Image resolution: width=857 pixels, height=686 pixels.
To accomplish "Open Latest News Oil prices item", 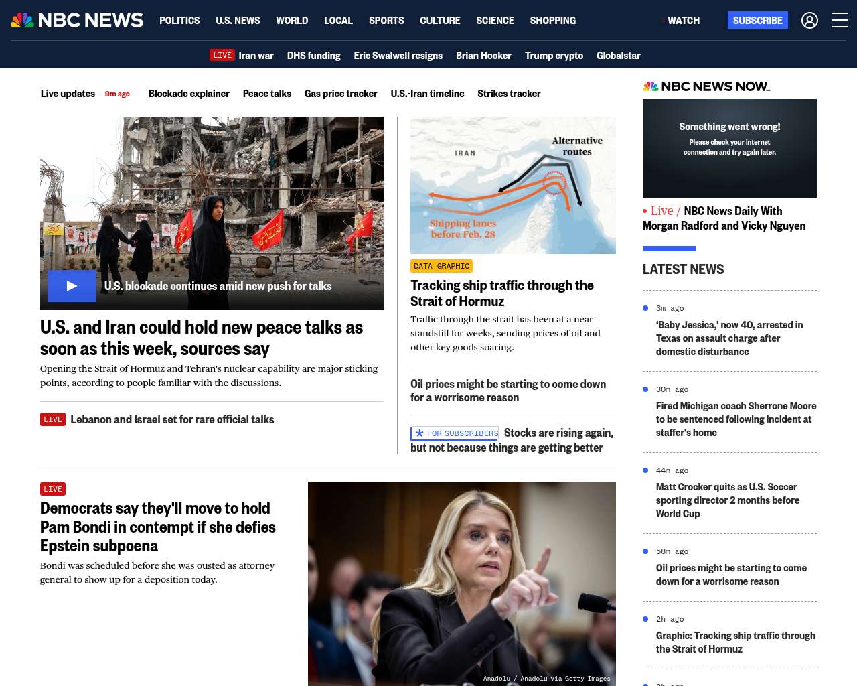I will point(731,575).
